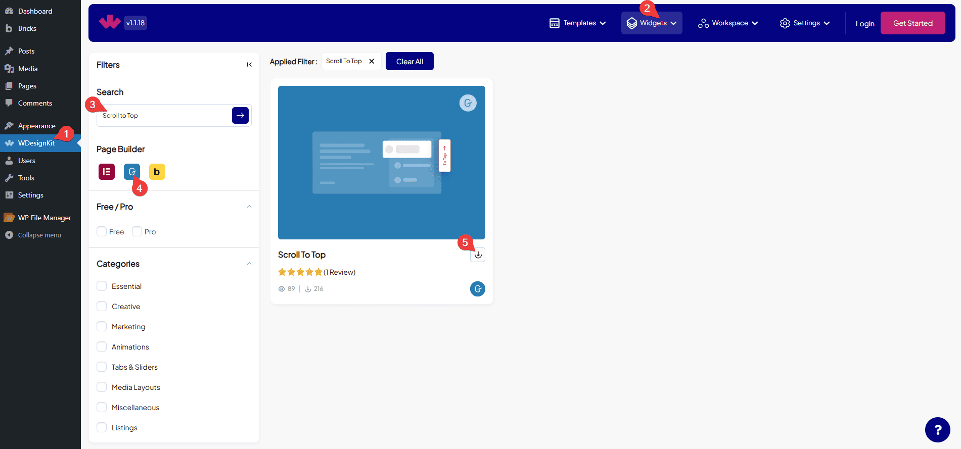Focus the Scroll to Top search field

point(164,115)
